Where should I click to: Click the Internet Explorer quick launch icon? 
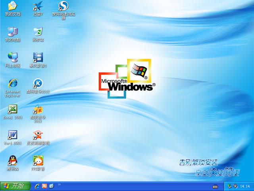pyautogui.click(x=37, y=186)
